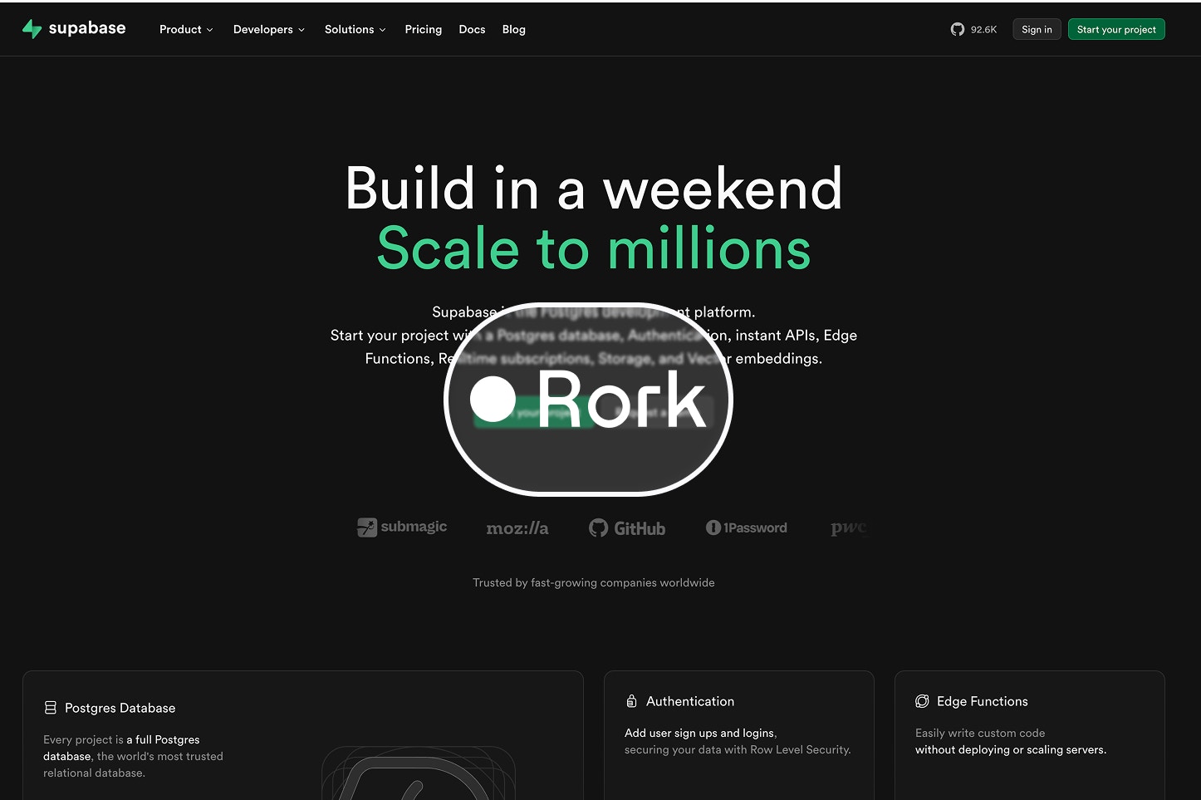Click 'Trusted by fast-growing companies worldwide' text
This screenshot has height=800, width=1201.
click(594, 582)
